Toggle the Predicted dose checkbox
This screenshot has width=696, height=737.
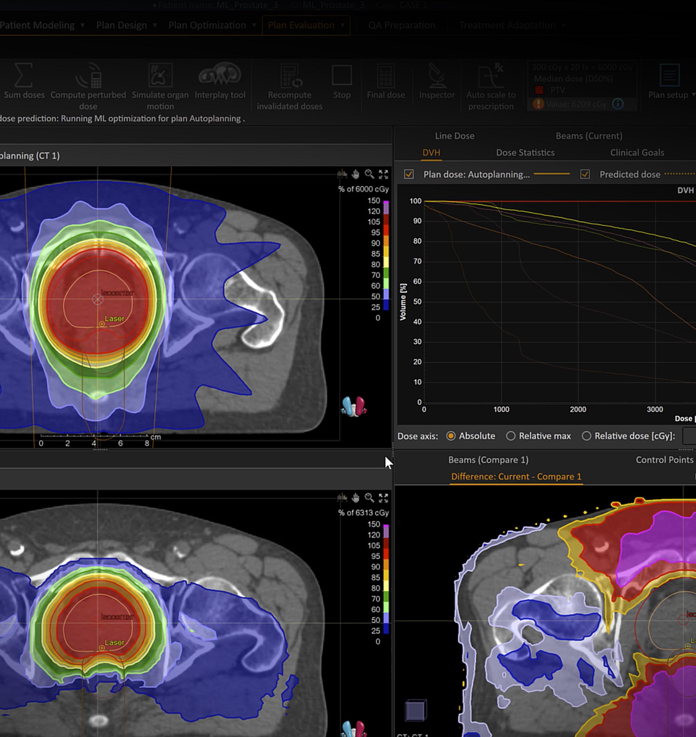(x=585, y=174)
